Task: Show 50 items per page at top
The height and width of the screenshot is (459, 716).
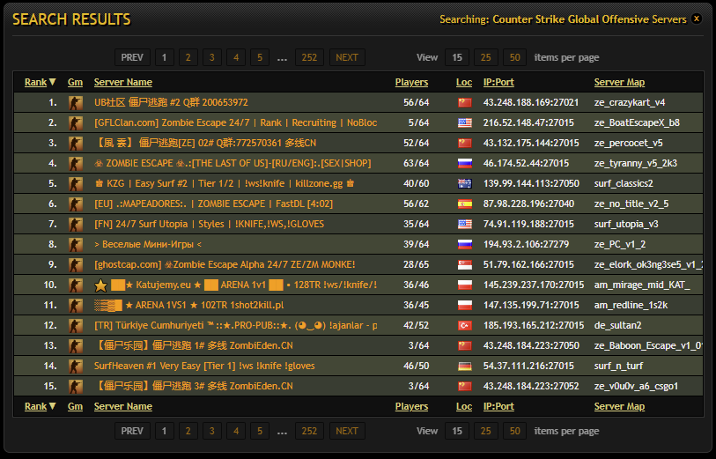Action: [514, 57]
